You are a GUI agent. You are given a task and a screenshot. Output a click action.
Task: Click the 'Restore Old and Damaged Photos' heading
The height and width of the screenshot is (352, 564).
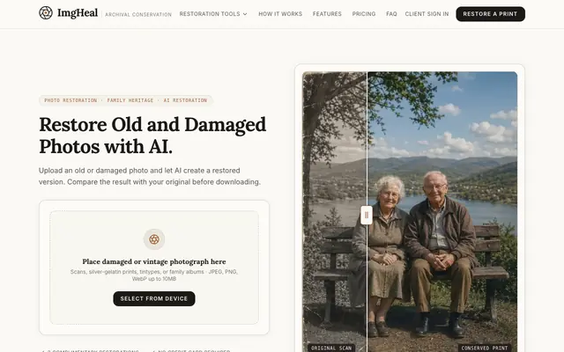(152, 136)
